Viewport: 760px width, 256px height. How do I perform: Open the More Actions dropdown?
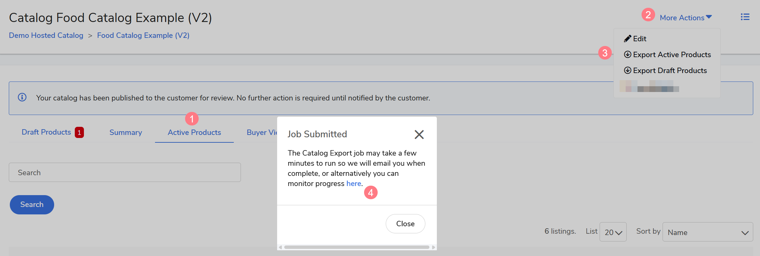tap(686, 18)
